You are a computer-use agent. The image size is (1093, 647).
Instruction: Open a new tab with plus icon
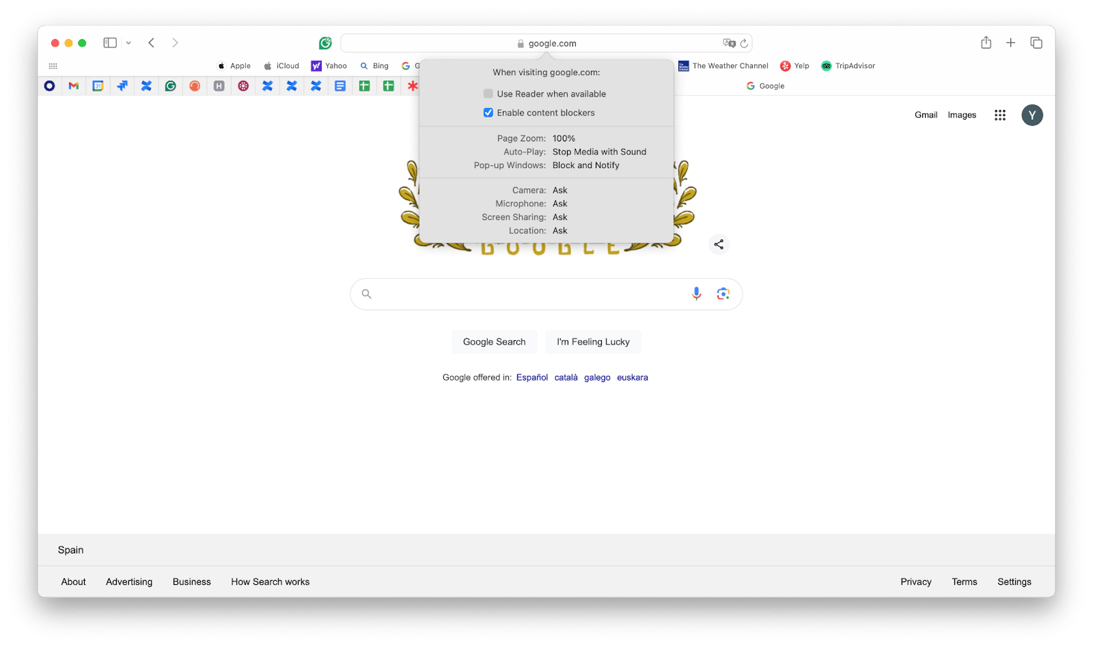click(x=1010, y=43)
